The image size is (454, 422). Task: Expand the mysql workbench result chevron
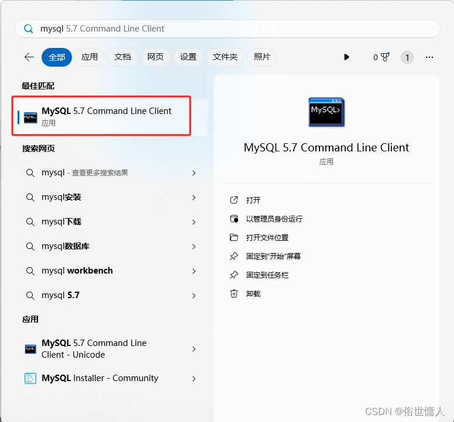click(194, 271)
